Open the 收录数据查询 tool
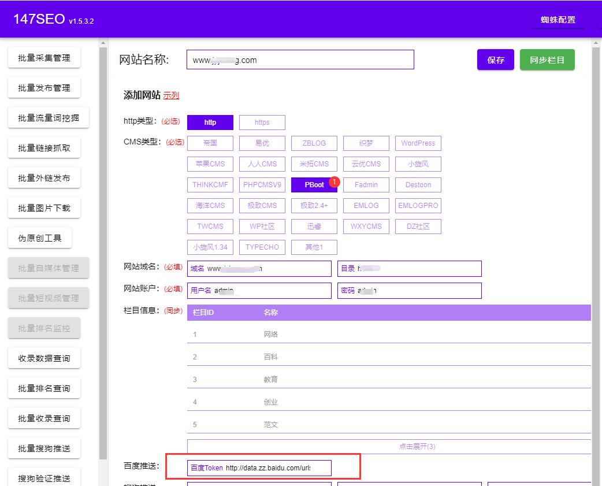This screenshot has width=602, height=486. pos(44,358)
